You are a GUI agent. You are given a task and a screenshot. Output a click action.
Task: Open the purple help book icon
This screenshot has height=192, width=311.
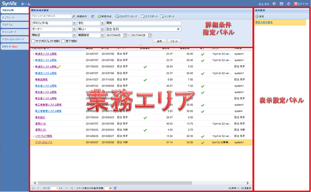289,4
